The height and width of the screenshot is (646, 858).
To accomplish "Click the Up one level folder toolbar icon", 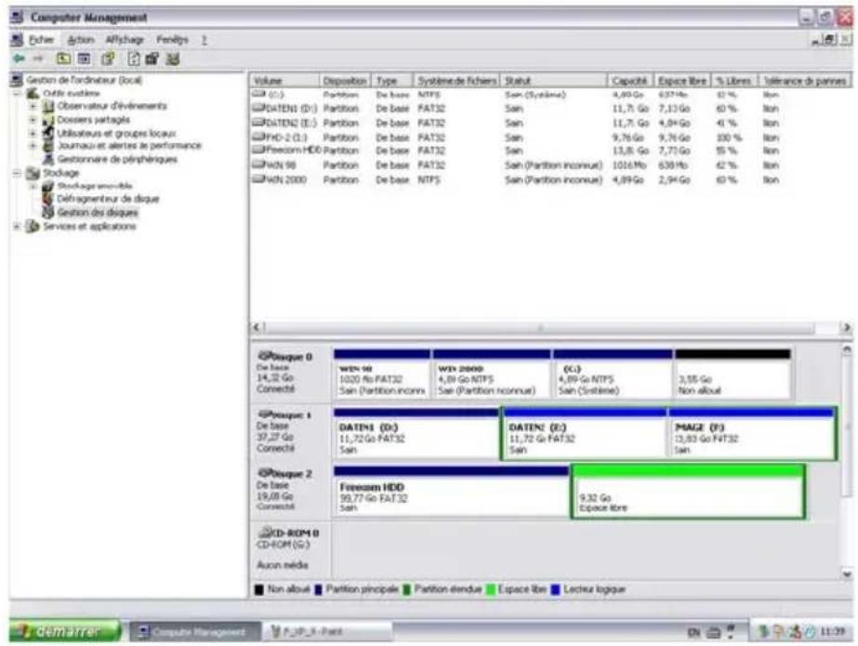I will (63, 59).
